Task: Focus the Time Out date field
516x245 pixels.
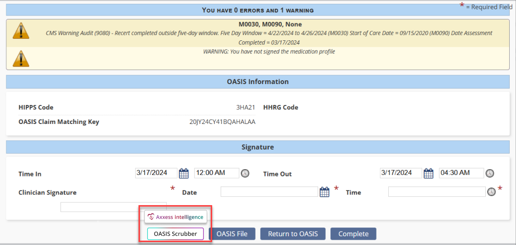Action: (x=401, y=173)
